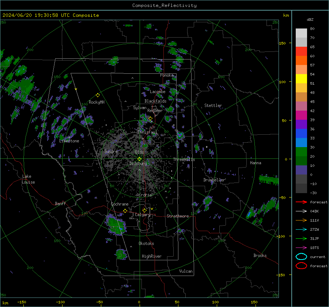The height and width of the screenshot is (307, 329).
Task: Click the 'Vulcan' label
Action: coord(186,271)
